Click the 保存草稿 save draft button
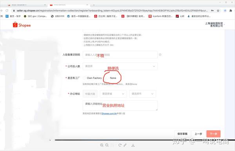The image size is (235, 151). point(182,134)
